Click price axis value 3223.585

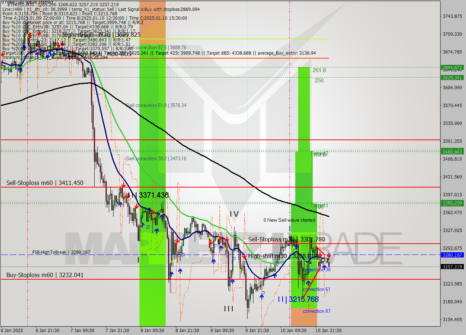point(452,284)
